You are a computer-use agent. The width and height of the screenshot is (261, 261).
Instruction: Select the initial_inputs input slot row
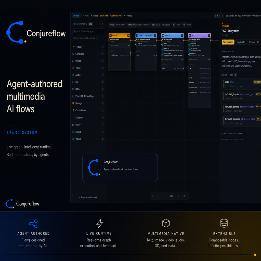click(x=242, y=96)
